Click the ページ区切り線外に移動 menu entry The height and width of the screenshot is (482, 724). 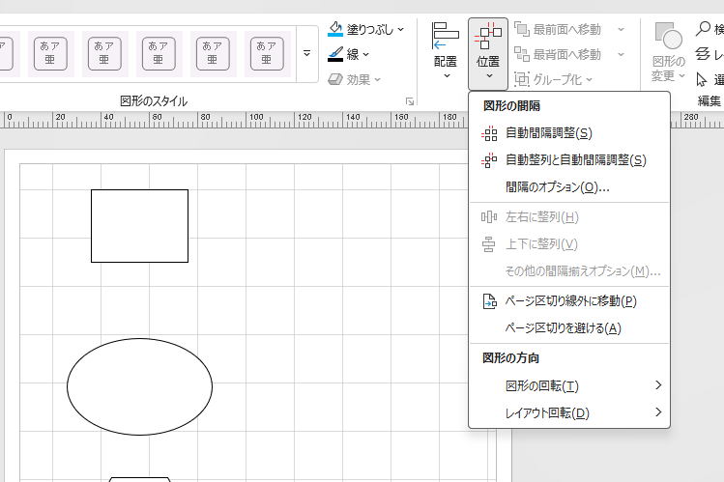click(x=570, y=301)
